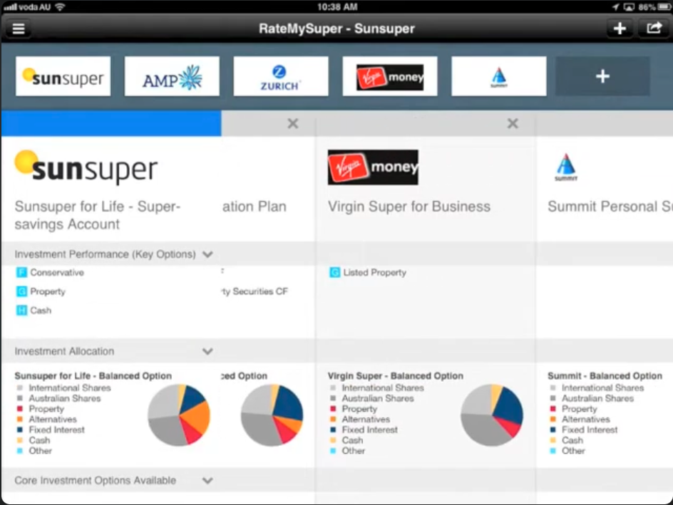The width and height of the screenshot is (673, 505).
Task: Tap the plus icon in title bar
Action: 620,28
